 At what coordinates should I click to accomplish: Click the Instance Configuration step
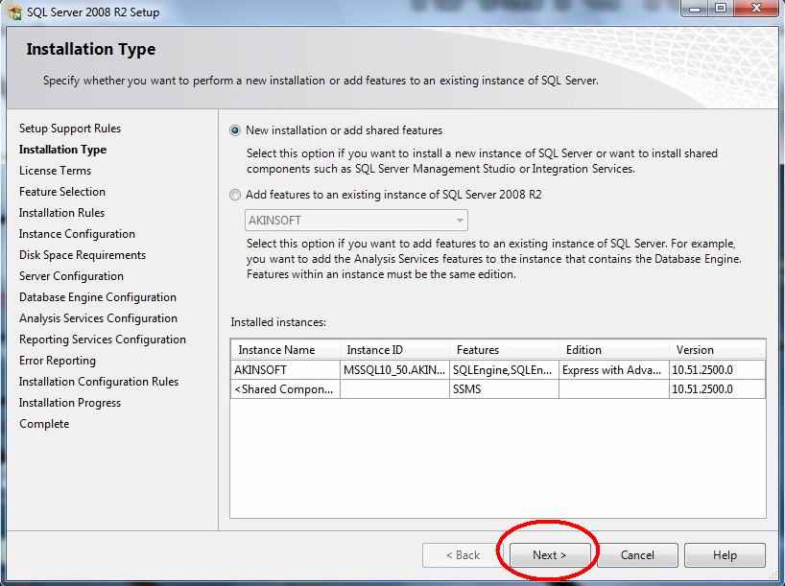77,234
